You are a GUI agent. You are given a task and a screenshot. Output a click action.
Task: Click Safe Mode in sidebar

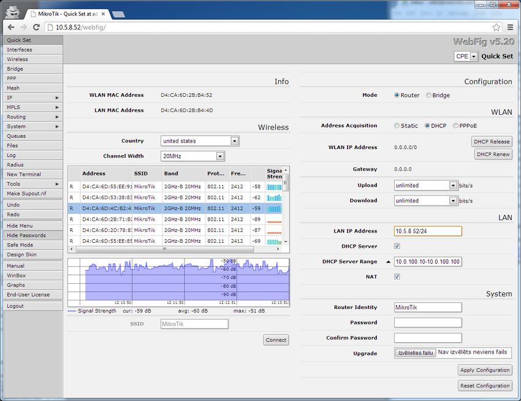tap(33, 245)
